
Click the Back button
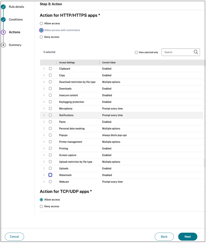[164, 237]
